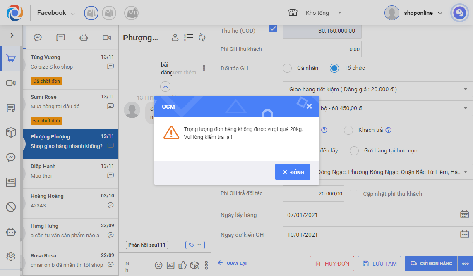Open the customer card sidebar icon

coord(11,182)
